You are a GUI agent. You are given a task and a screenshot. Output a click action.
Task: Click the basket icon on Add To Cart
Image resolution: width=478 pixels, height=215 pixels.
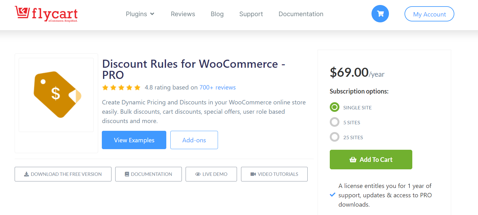point(353,160)
